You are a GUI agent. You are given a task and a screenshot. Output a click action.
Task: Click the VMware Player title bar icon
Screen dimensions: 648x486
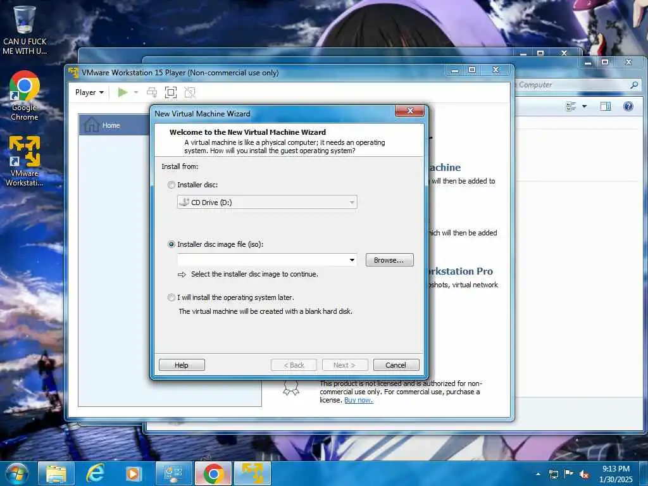(73, 72)
